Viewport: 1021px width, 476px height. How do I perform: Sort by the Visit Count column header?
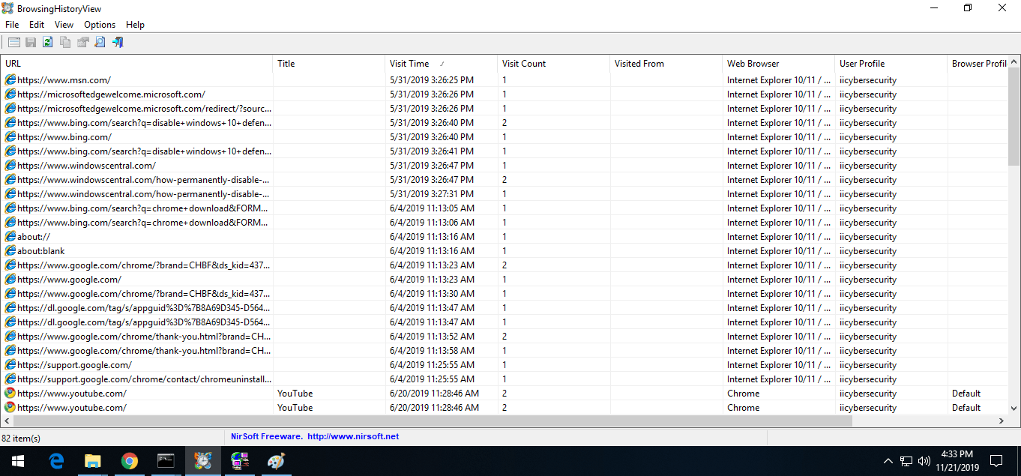[x=554, y=64]
